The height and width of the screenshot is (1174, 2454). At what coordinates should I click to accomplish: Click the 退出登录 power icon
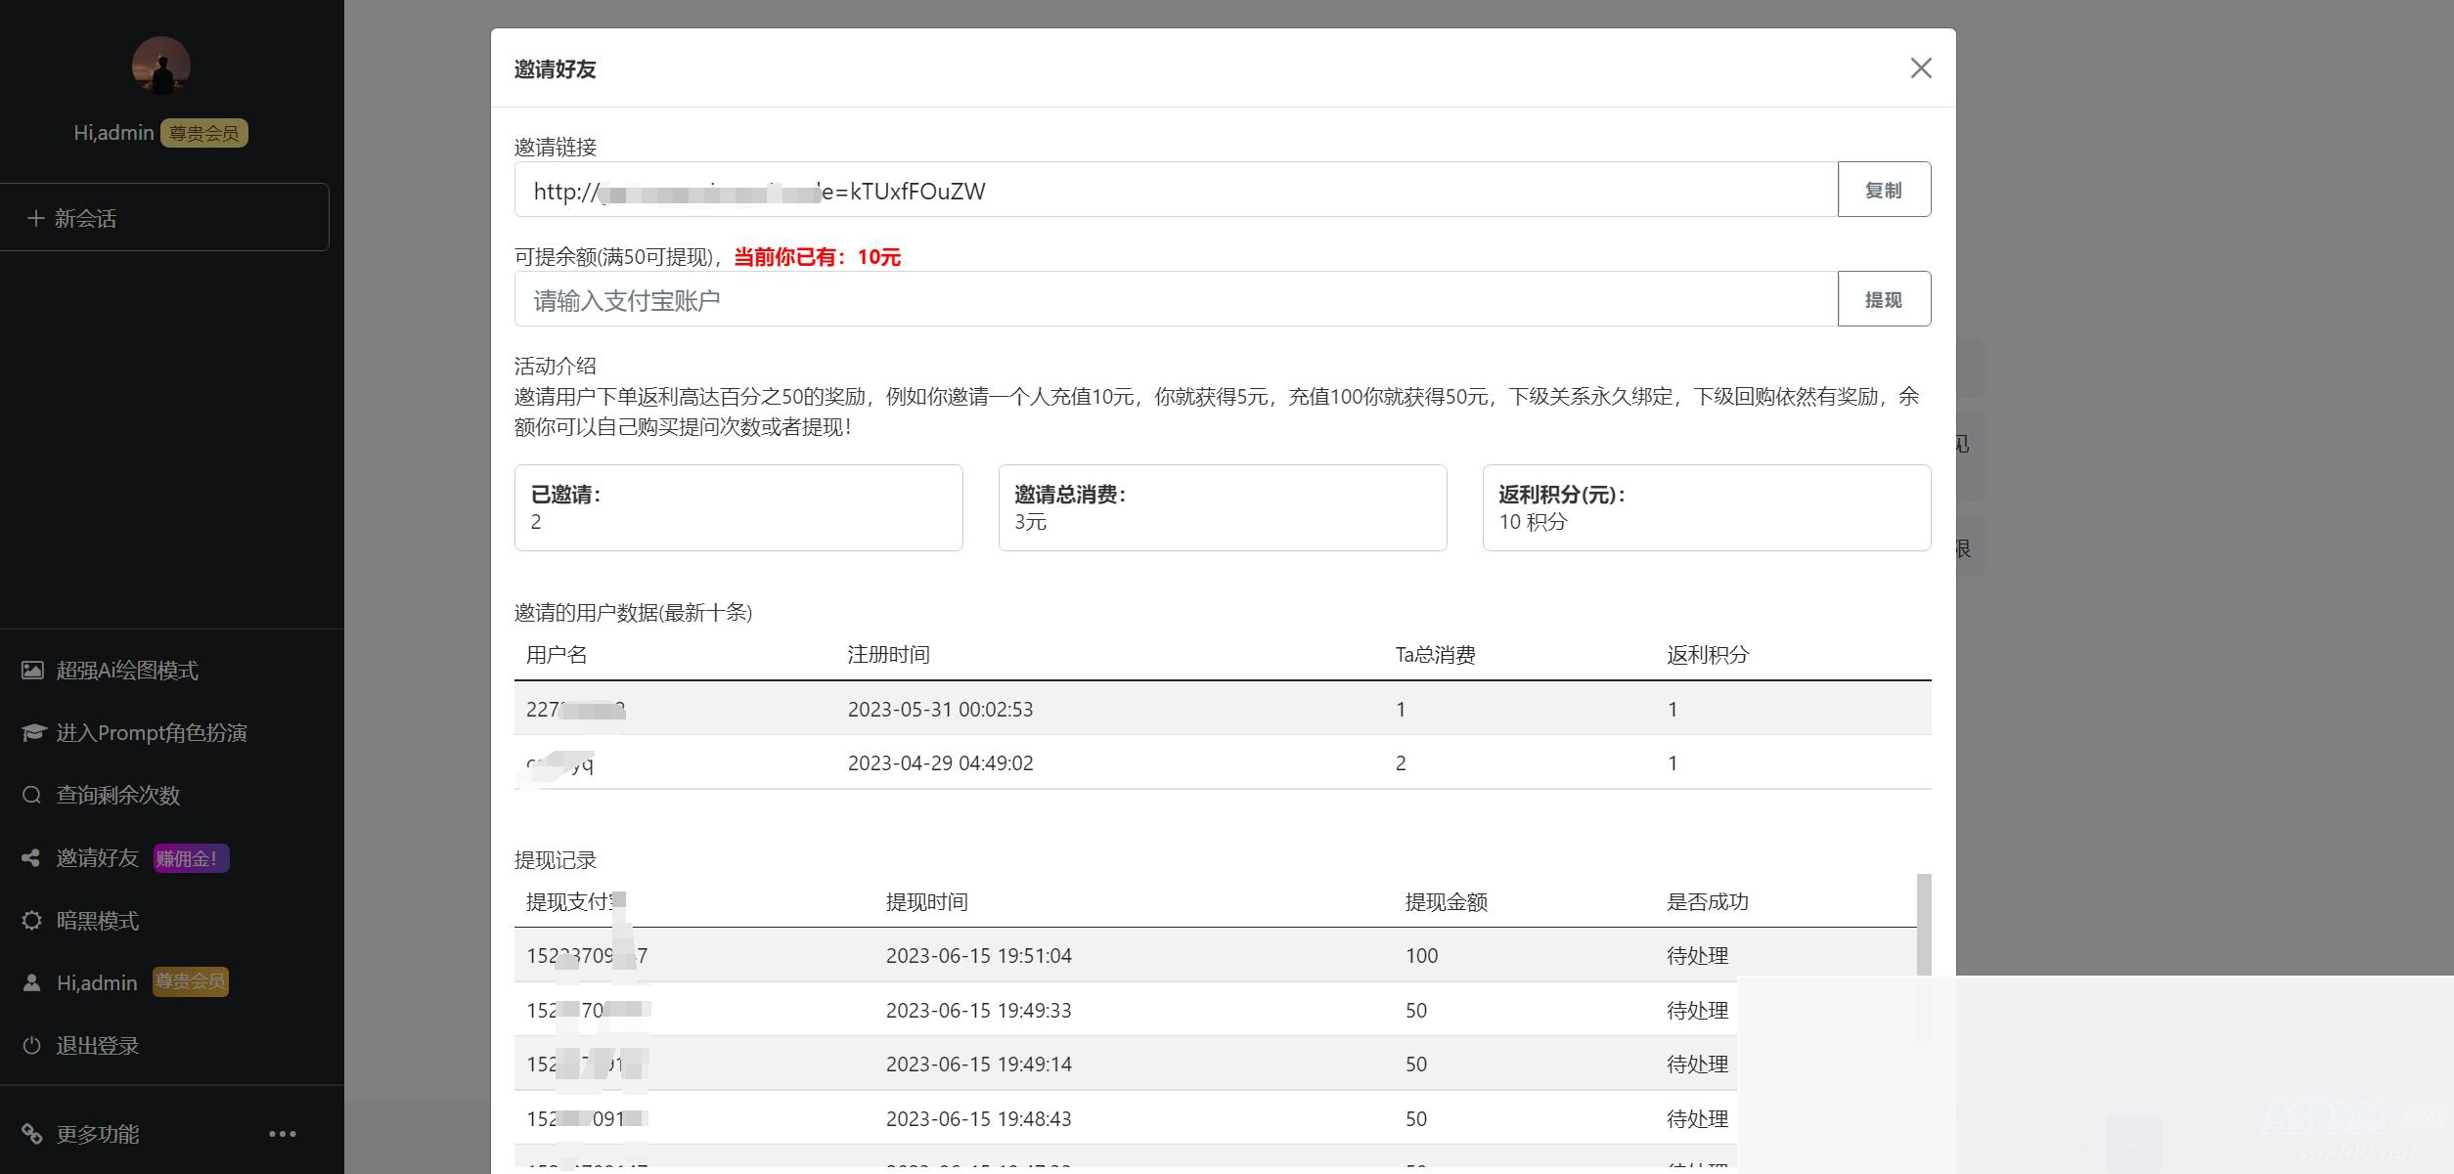[x=31, y=1045]
